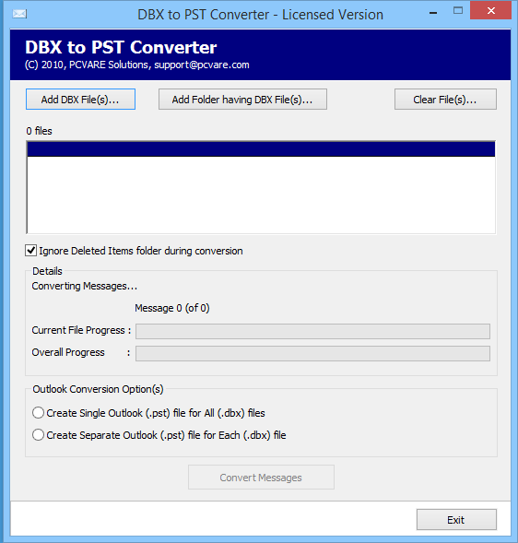Screen dimensions: 518x543
Task: Select Create Single Outlook (.pst) file option
Action: (x=38, y=413)
